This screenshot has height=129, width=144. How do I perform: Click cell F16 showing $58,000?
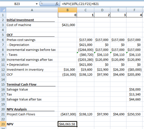(134, 89)
